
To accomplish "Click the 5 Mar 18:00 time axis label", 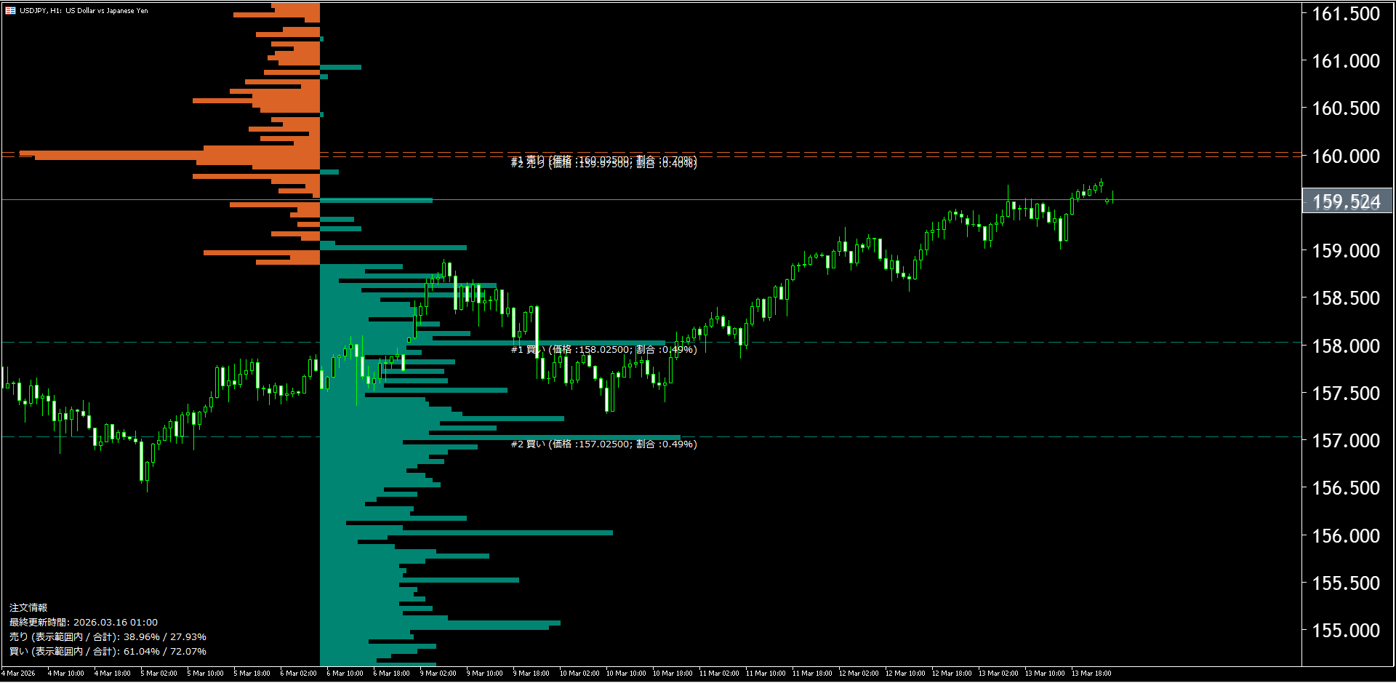I will (x=252, y=674).
